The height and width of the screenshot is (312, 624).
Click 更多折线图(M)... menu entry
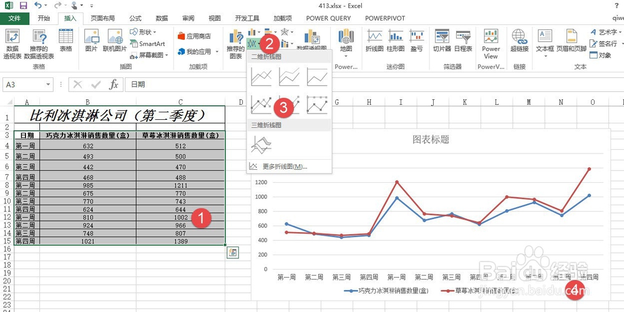coord(290,167)
